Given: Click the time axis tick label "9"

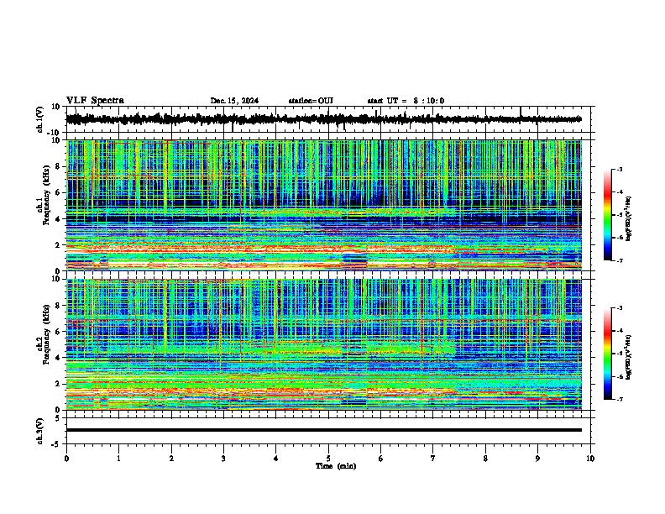Looking at the screenshot, I should coord(537,459).
